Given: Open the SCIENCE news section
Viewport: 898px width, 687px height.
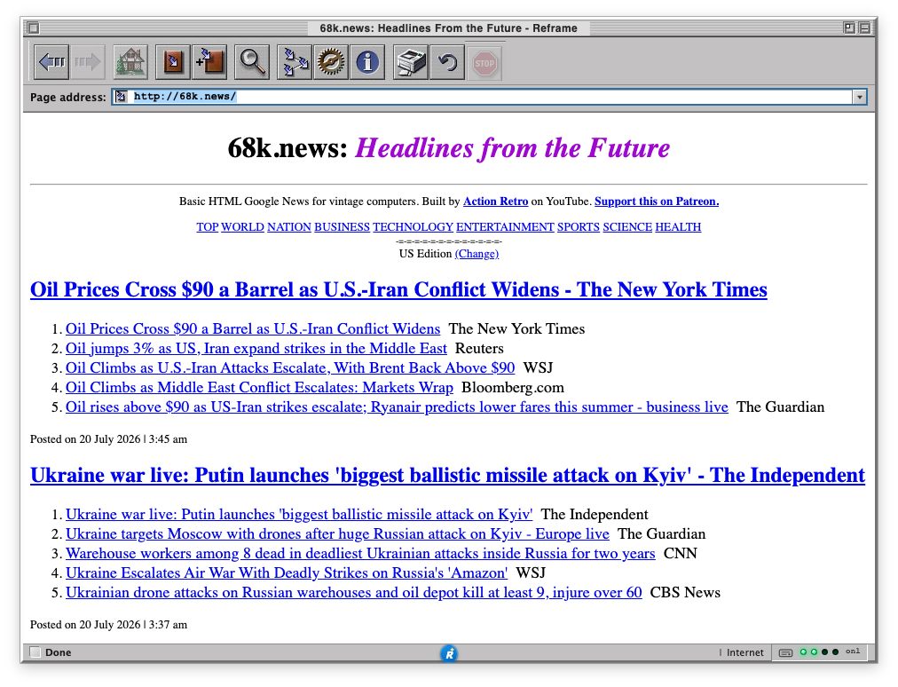Looking at the screenshot, I should (627, 227).
